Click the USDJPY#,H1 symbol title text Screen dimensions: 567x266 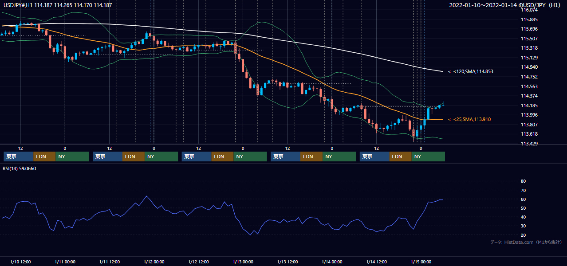pos(58,5)
